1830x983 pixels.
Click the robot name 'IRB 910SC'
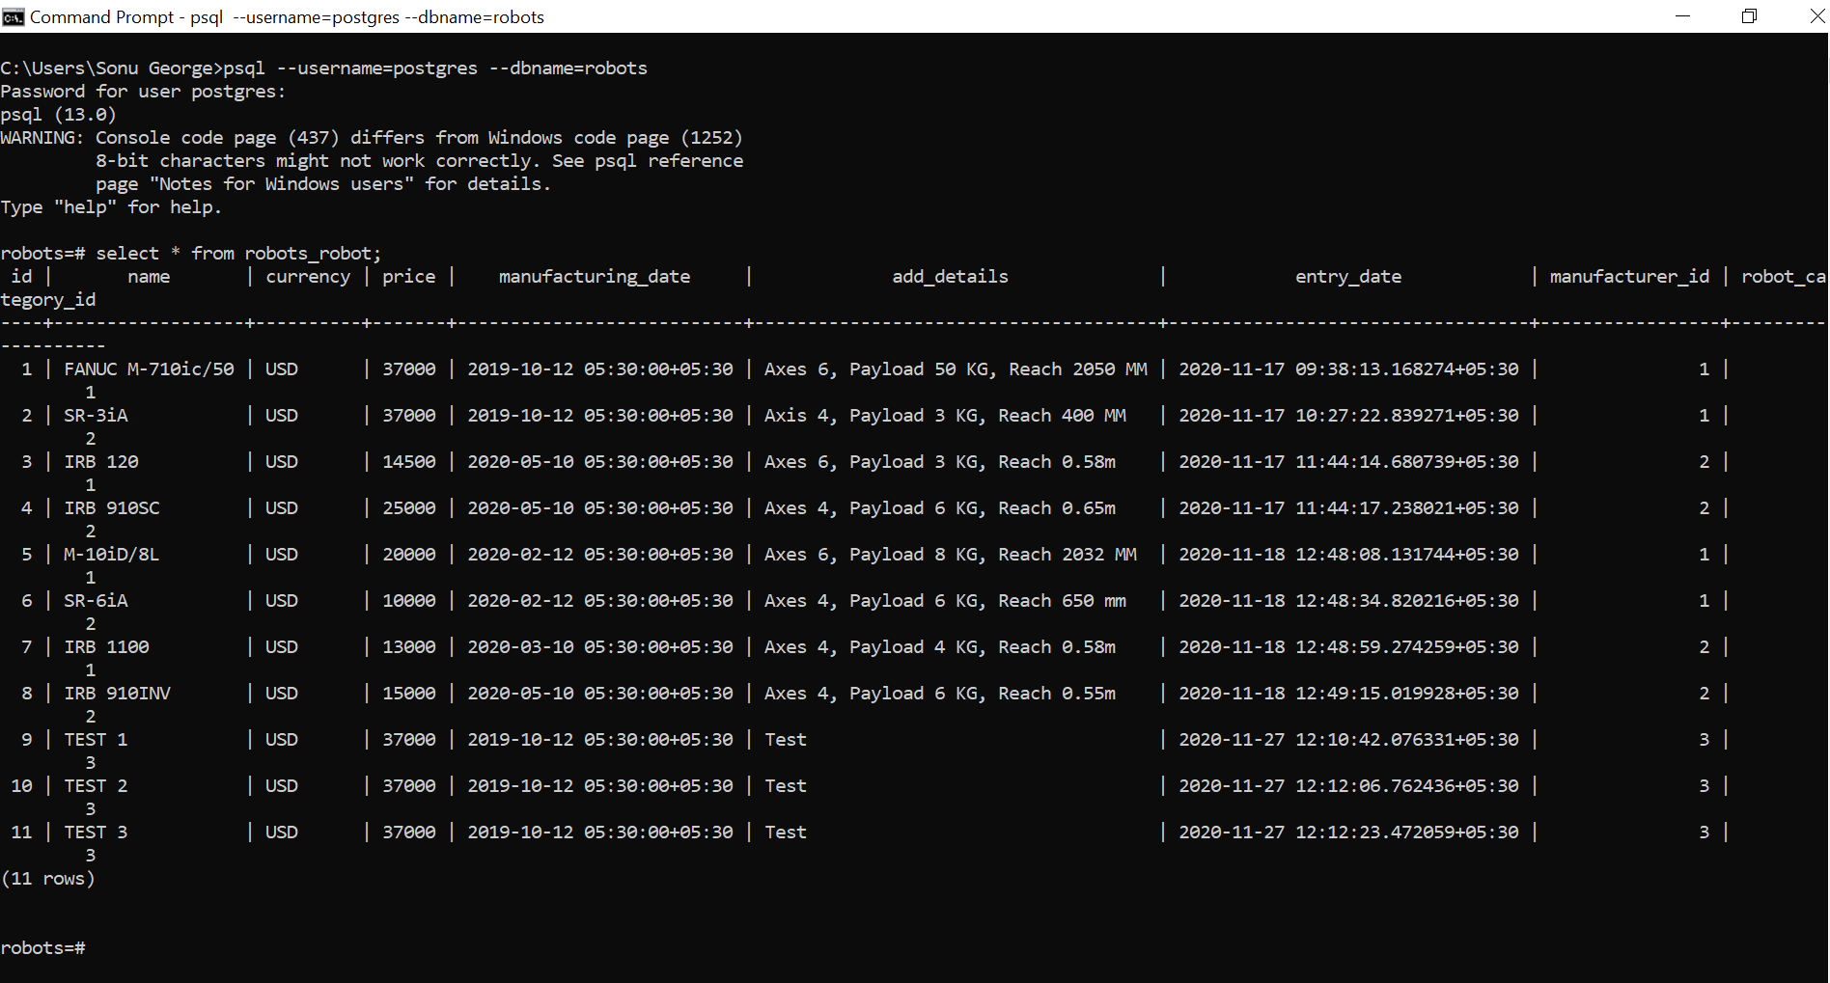[112, 508]
